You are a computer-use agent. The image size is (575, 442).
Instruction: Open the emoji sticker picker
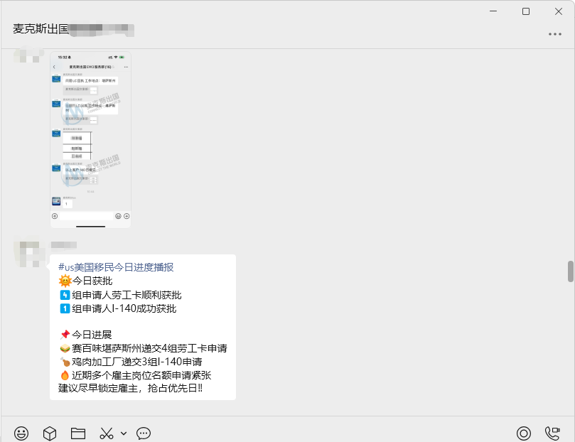21,433
